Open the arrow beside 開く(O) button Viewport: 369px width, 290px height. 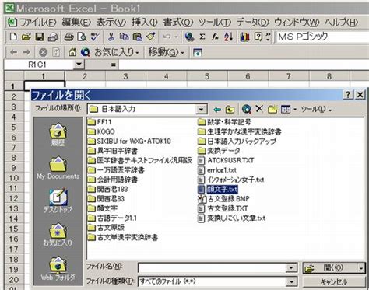(361, 268)
